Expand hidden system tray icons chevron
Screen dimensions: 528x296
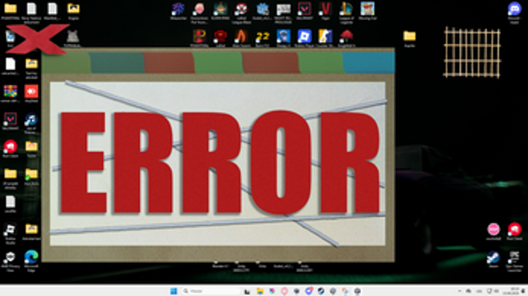pyautogui.click(x=459, y=291)
